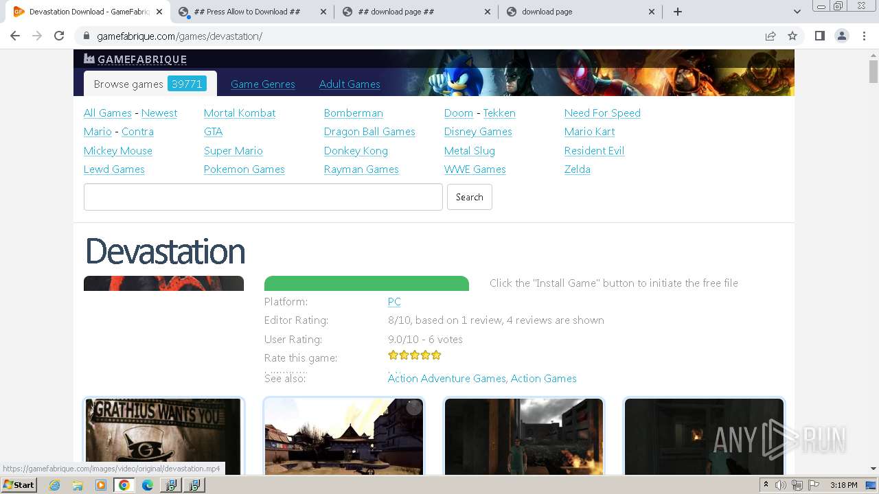The height and width of the screenshot is (494, 879).
Task: Open the Mario Kart link
Action: tap(589, 132)
